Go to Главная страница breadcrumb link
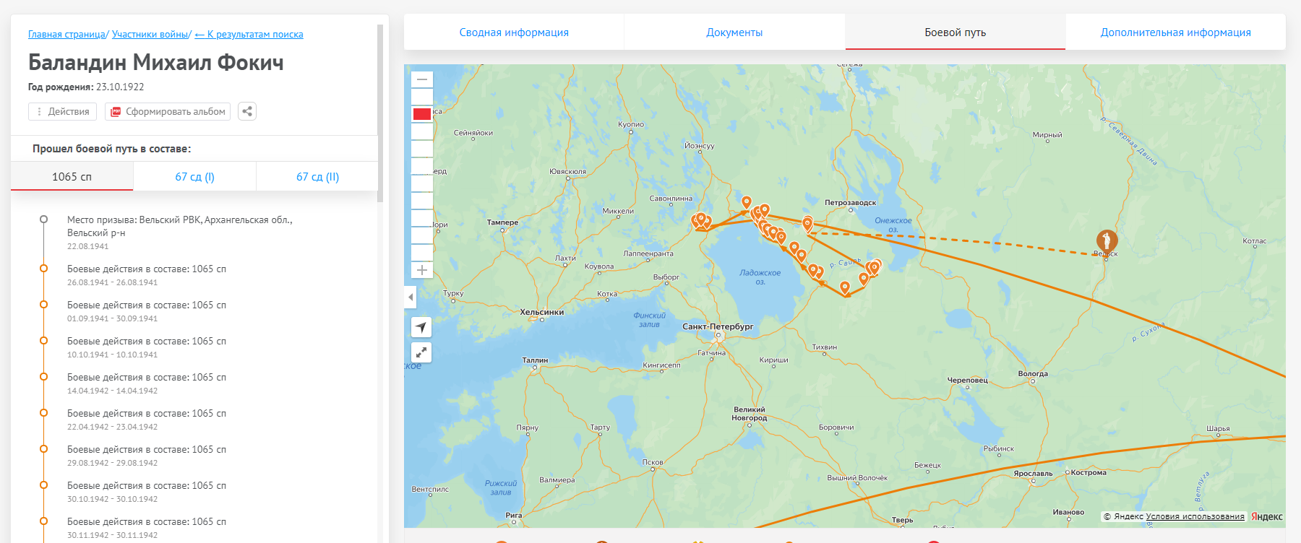Viewport: 1301px width, 543px height. (66, 35)
